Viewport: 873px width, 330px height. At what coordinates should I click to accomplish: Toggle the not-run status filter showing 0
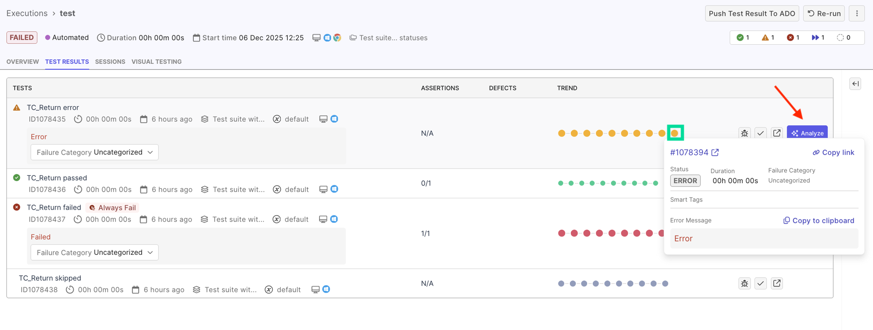click(x=843, y=37)
